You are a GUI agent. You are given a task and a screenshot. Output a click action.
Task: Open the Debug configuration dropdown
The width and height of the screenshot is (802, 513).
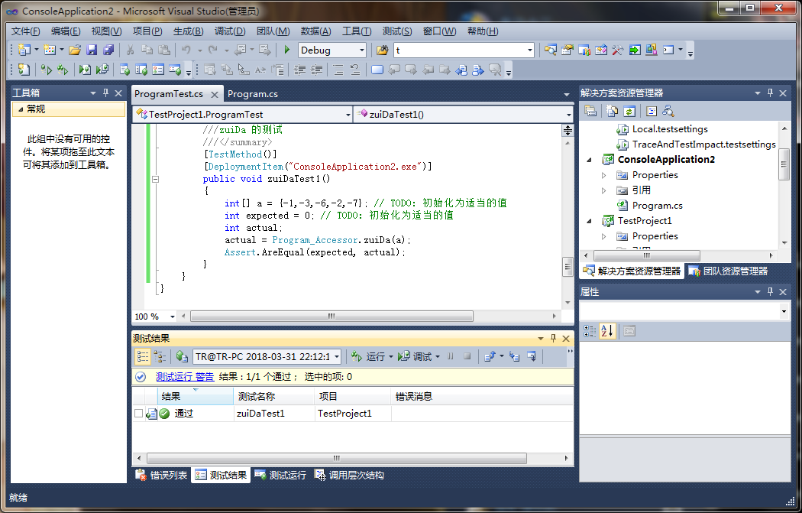pyautogui.click(x=361, y=50)
